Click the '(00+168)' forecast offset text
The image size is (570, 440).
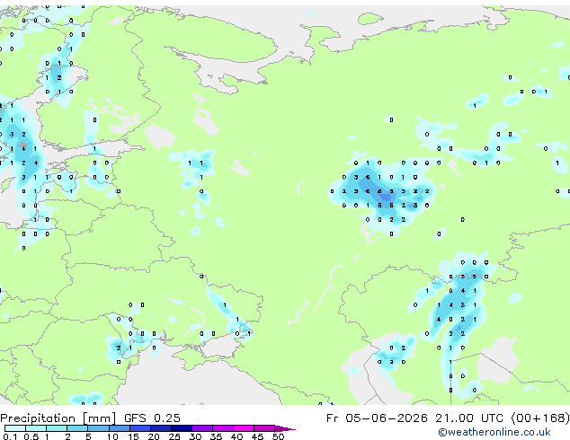click(540, 418)
